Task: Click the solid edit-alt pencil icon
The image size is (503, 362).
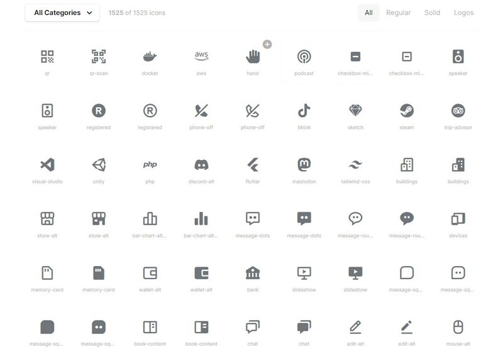Action: (407, 327)
